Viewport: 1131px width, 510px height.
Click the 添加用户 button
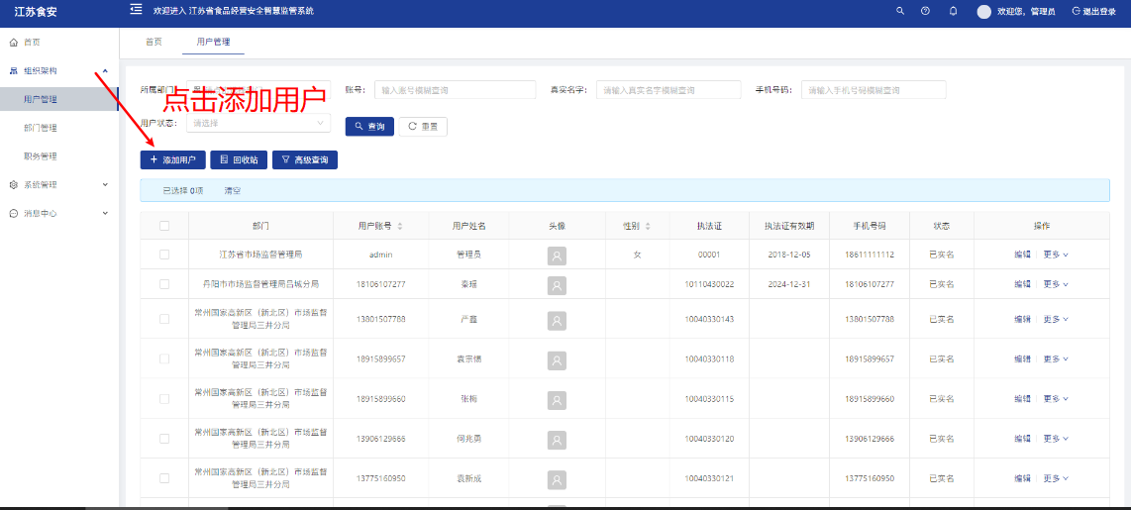click(172, 159)
